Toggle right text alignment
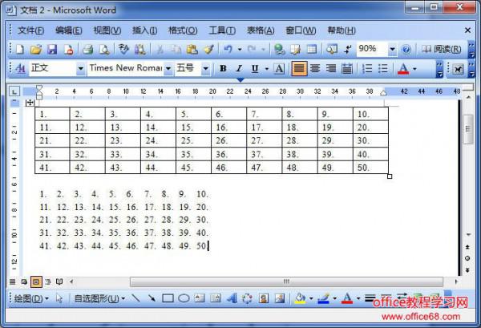Screen dimensions: 481x328 coord(331,68)
